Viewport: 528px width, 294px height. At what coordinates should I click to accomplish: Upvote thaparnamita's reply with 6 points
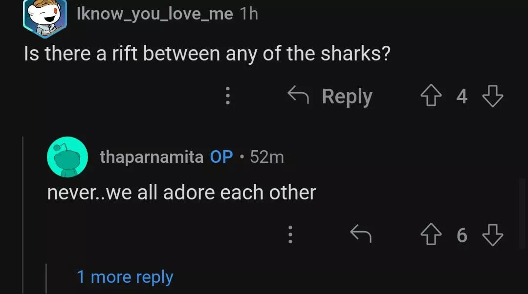(x=431, y=235)
